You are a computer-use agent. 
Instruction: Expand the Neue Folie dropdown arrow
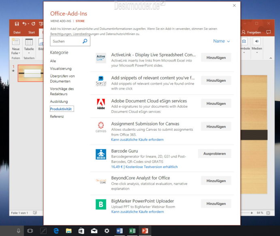click(x=19, y=53)
